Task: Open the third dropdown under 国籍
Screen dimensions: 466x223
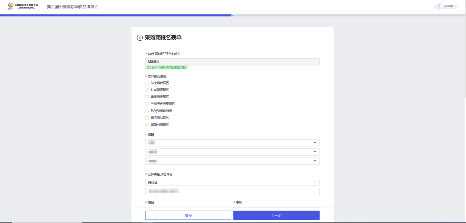Action: (232, 161)
